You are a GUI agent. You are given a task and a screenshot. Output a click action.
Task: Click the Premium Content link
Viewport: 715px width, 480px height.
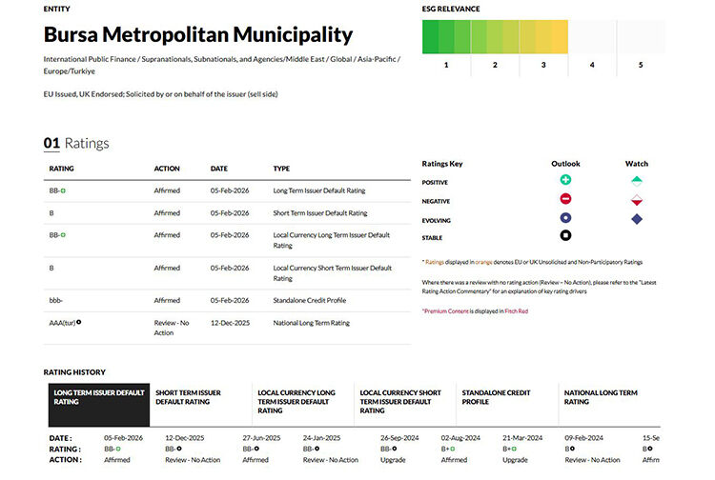pos(446,311)
